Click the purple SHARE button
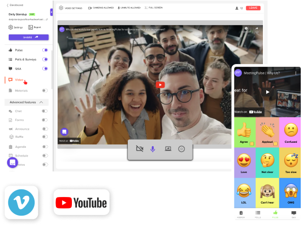Viewport: 304px width, 226px height. pos(29,37)
